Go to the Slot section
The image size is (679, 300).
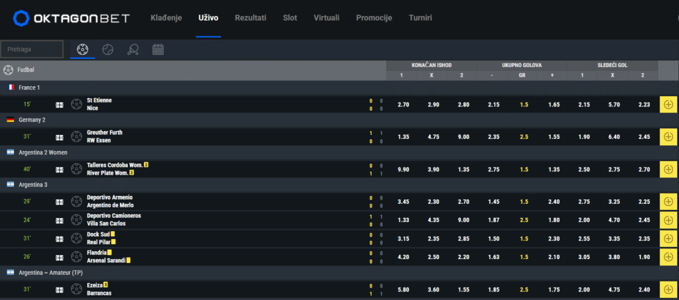click(x=290, y=18)
